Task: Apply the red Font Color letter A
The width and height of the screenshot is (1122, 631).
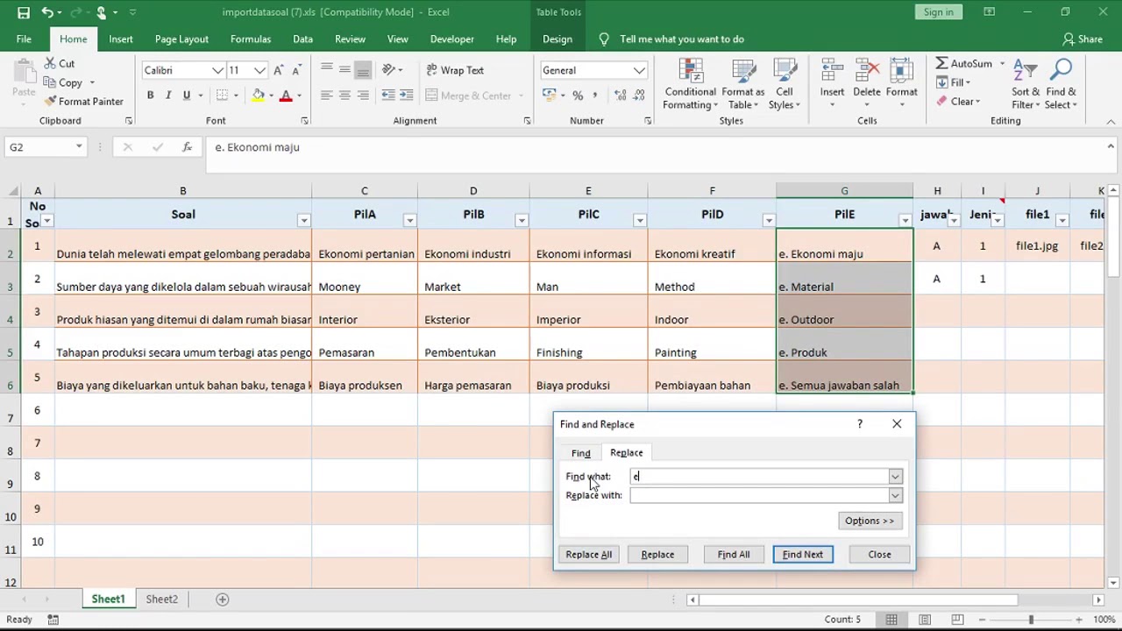Action: pos(285,95)
